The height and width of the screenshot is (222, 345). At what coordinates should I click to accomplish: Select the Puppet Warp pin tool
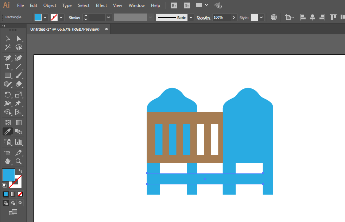tap(19, 103)
